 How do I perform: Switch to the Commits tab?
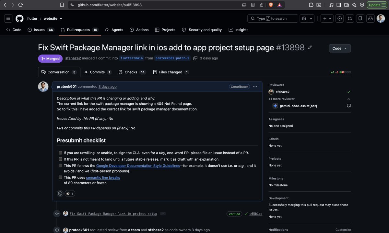pos(97,72)
